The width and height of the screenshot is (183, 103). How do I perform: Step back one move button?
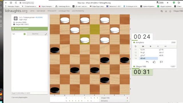pyautogui.click(x=150, y=46)
